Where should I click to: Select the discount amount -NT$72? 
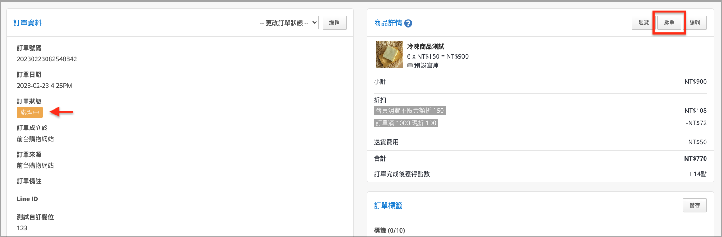[x=697, y=123]
